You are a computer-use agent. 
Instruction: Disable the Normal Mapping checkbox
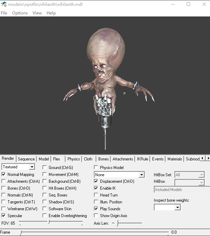click(4, 174)
